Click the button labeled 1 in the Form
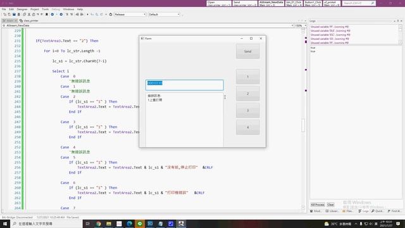405x228 pixels. click(247, 77)
